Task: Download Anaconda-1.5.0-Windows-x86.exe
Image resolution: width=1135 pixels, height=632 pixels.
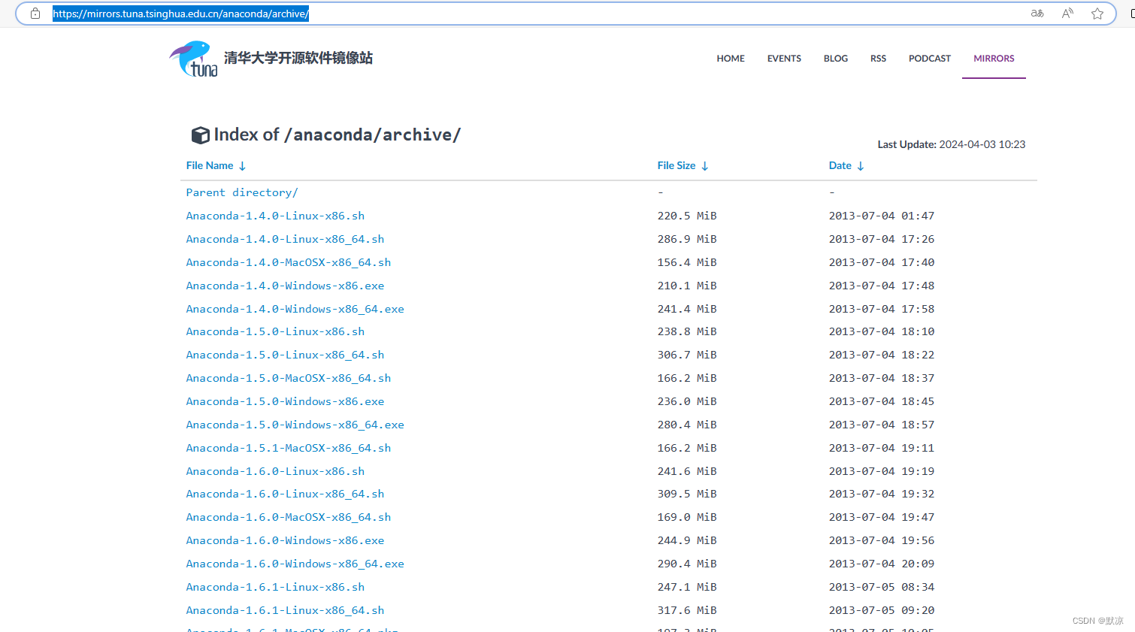Action: tap(285, 402)
